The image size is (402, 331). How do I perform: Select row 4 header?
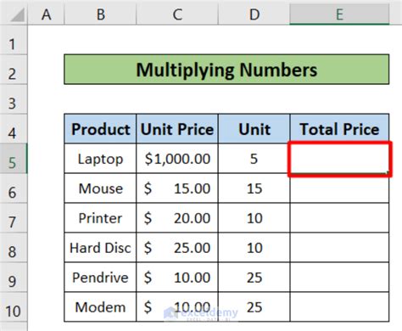14,129
